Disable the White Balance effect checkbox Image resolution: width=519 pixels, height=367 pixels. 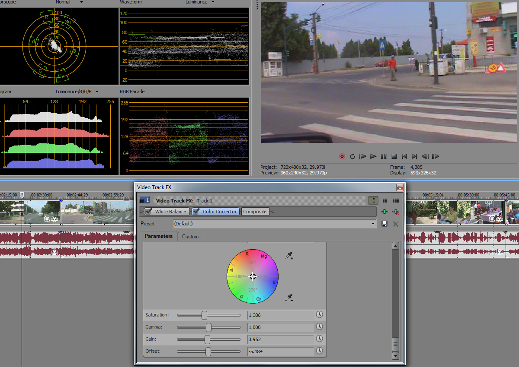[149, 212]
